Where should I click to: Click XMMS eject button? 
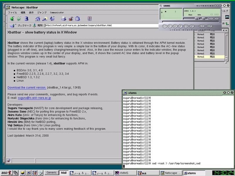(192, 26)
